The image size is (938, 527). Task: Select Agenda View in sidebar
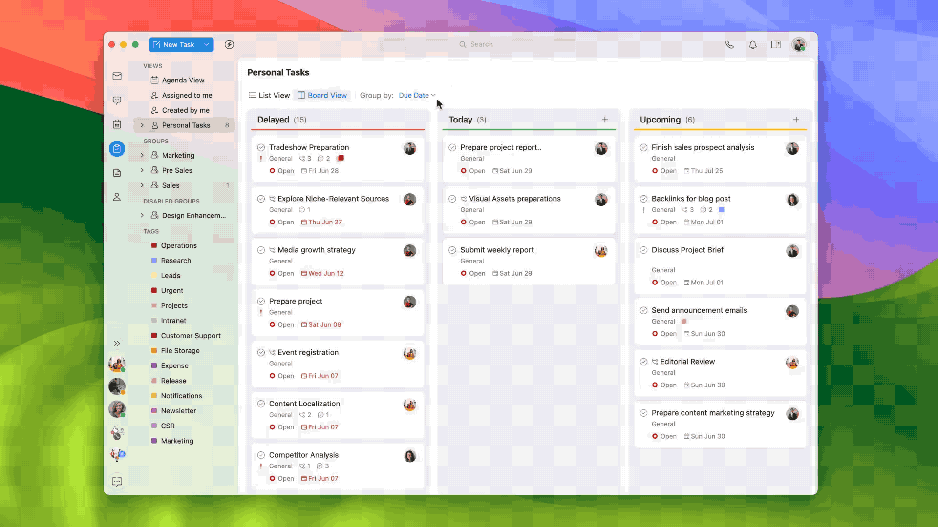(183, 80)
